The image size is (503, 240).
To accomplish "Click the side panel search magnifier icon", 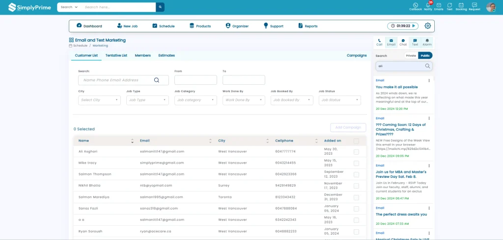I will [428, 66].
